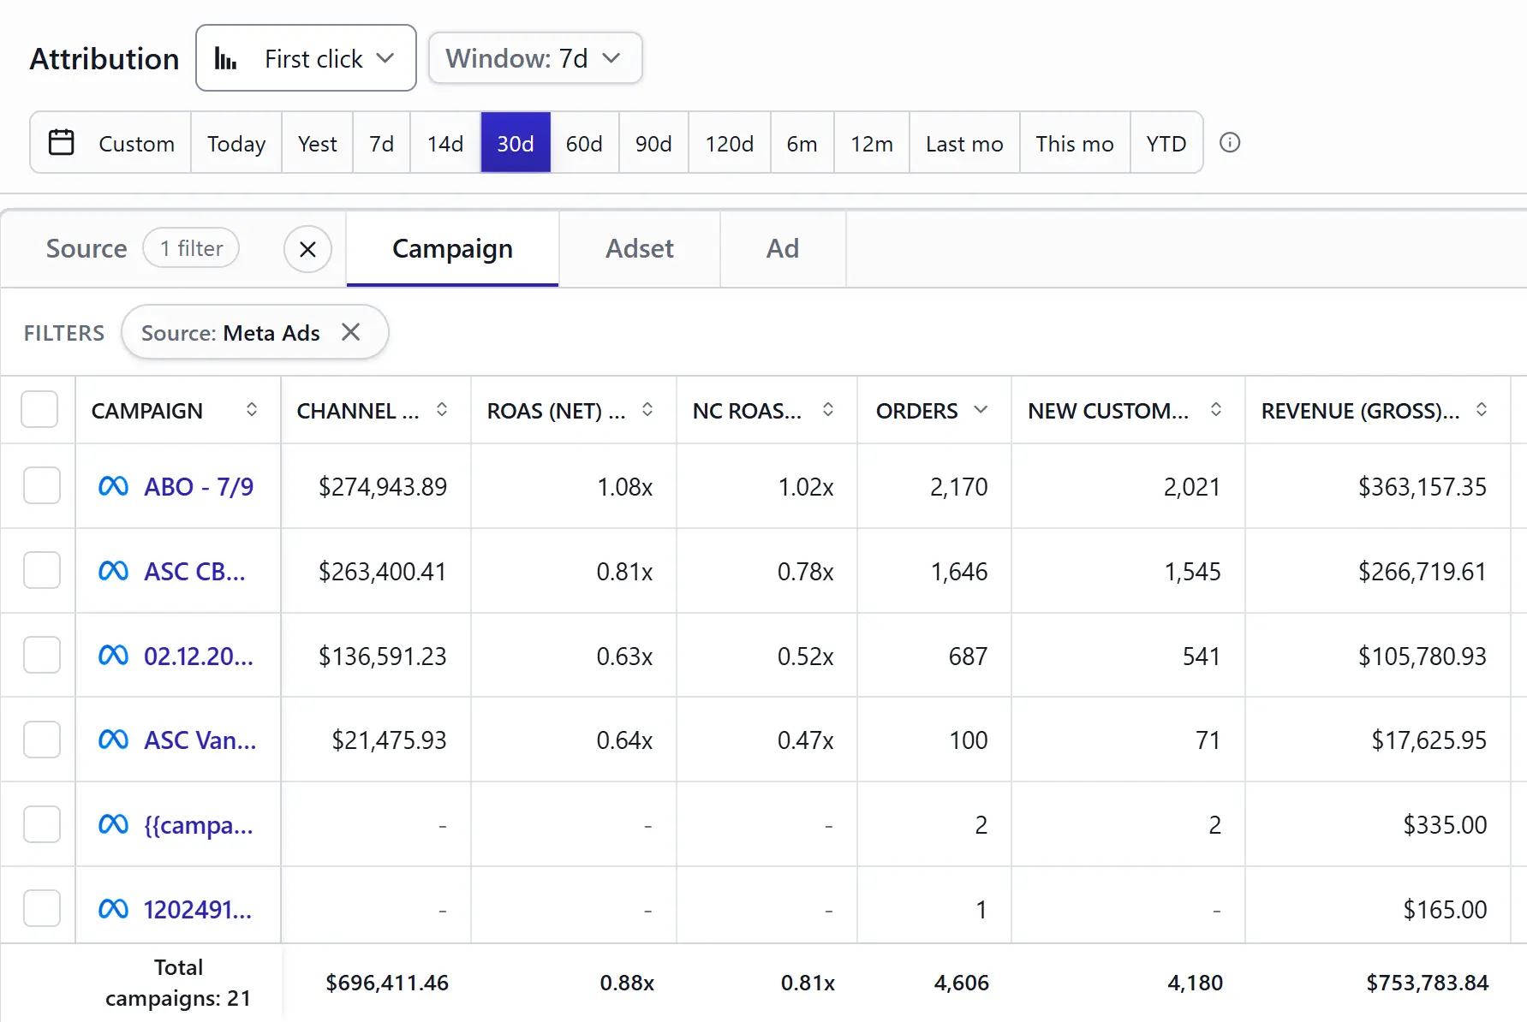Clear the Source filter with the round X button
The width and height of the screenshot is (1527, 1022).
pos(307,249)
